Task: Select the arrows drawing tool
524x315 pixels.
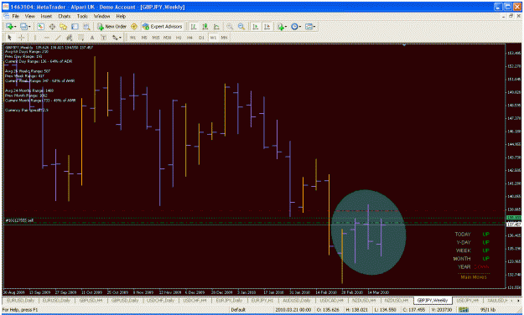Action: click(115, 38)
